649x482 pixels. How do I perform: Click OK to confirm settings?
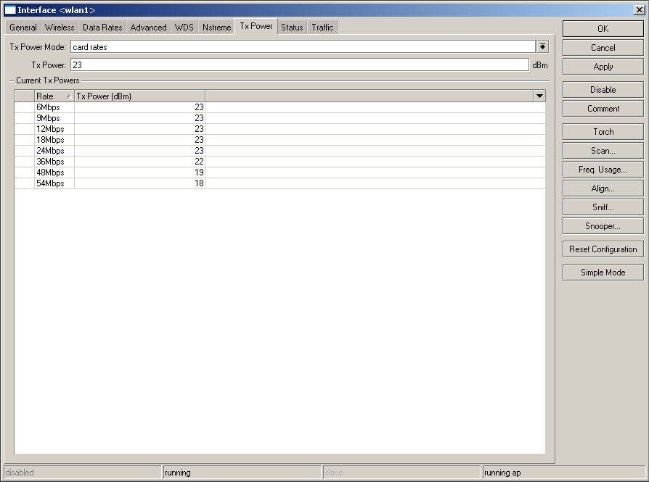pos(603,29)
